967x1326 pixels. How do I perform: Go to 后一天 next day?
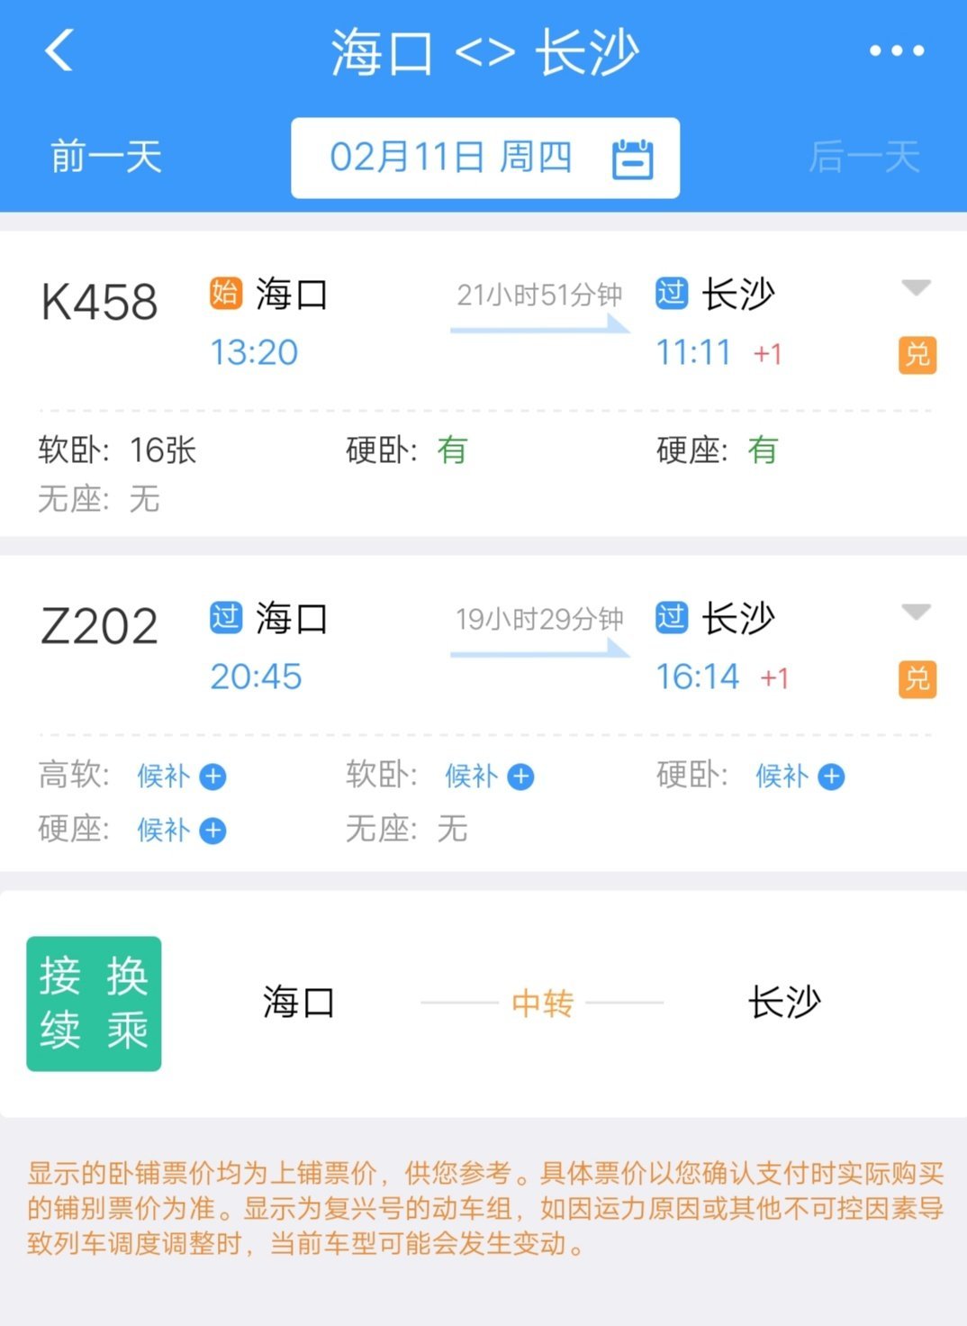pos(863,157)
